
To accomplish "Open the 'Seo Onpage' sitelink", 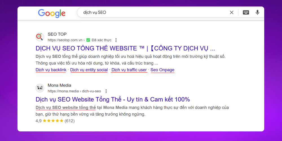I will point(162,70).
